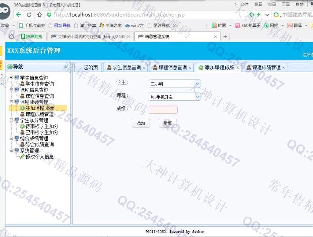Close the 添加课程成绩 content tab
Screen dimensions: 313x237
238,68
